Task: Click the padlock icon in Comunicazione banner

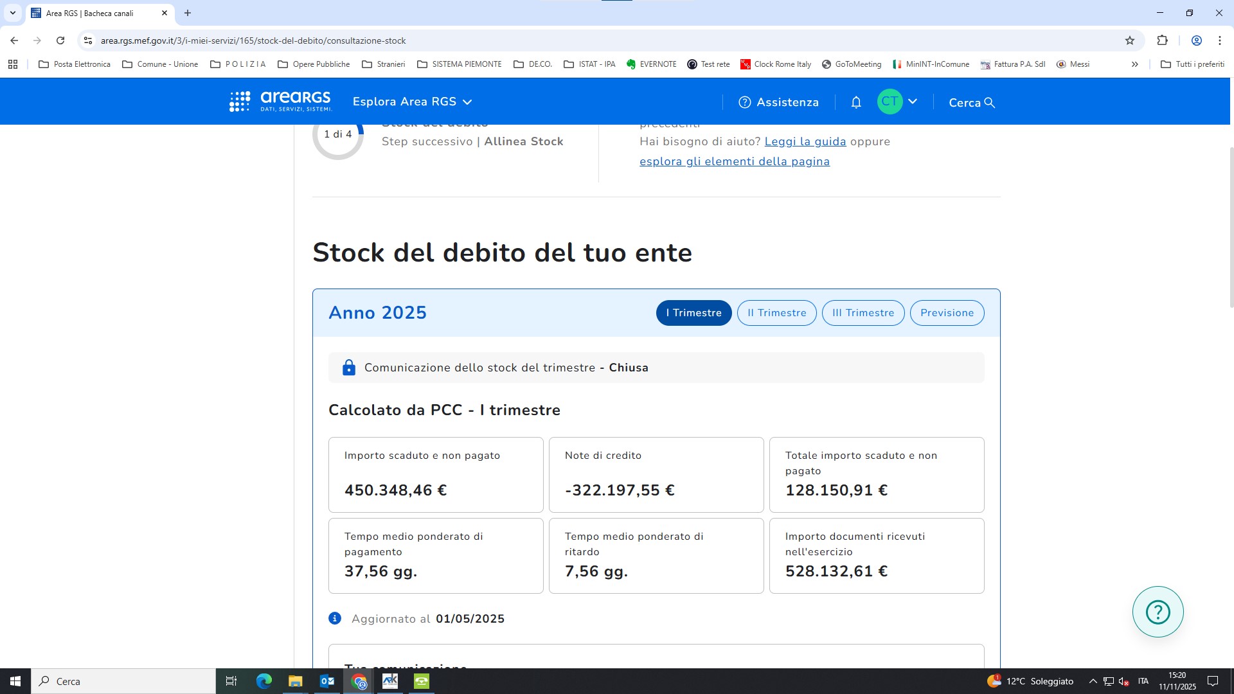Action: (349, 368)
